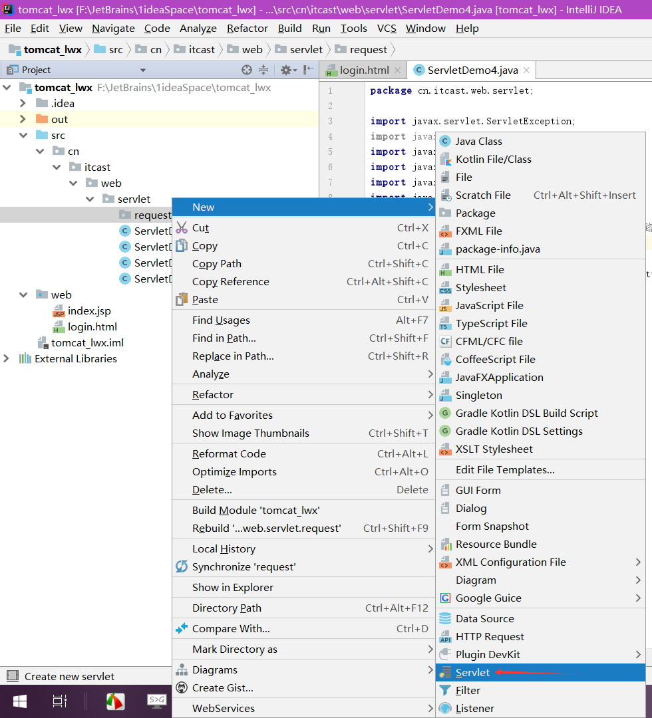Click the Synchronize 'request' refresh icon

(182, 567)
